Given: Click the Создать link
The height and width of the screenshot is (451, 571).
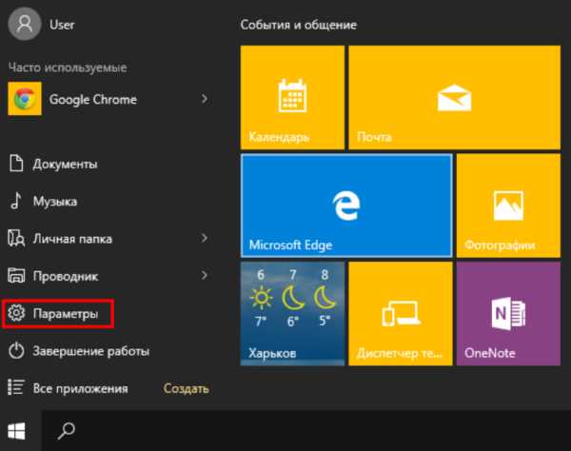Looking at the screenshot, I should click(x=187, y=388).
